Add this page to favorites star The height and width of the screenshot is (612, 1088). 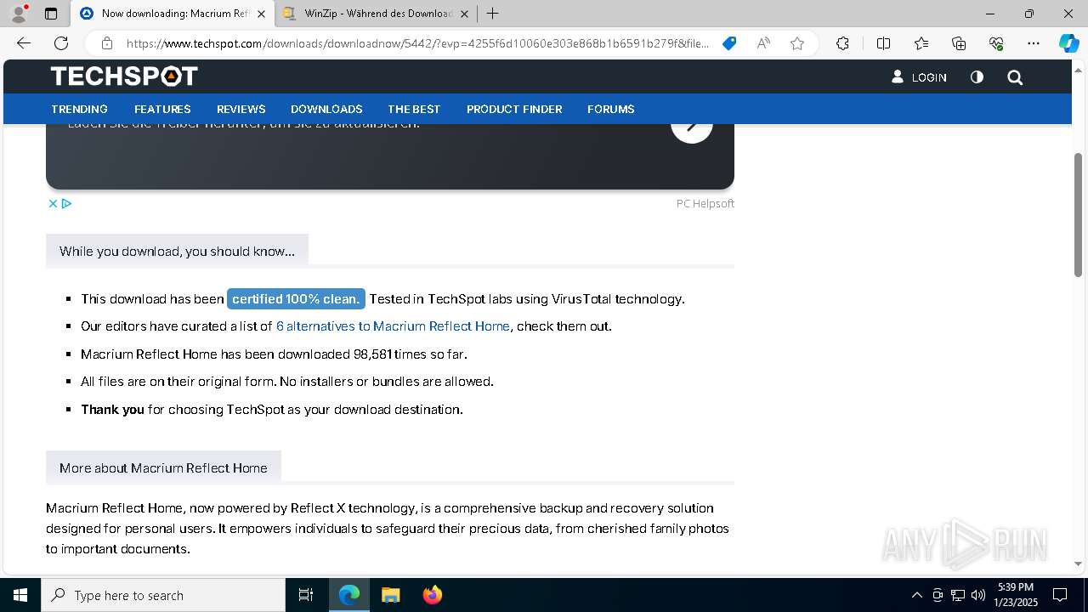pyautogui.click(x=797, y=43)
